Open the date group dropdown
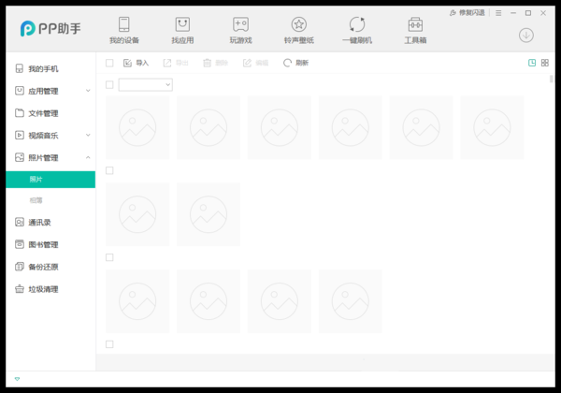Image resolution: width=561 pixels, height=393 pixels. click(x=145, y=85)
